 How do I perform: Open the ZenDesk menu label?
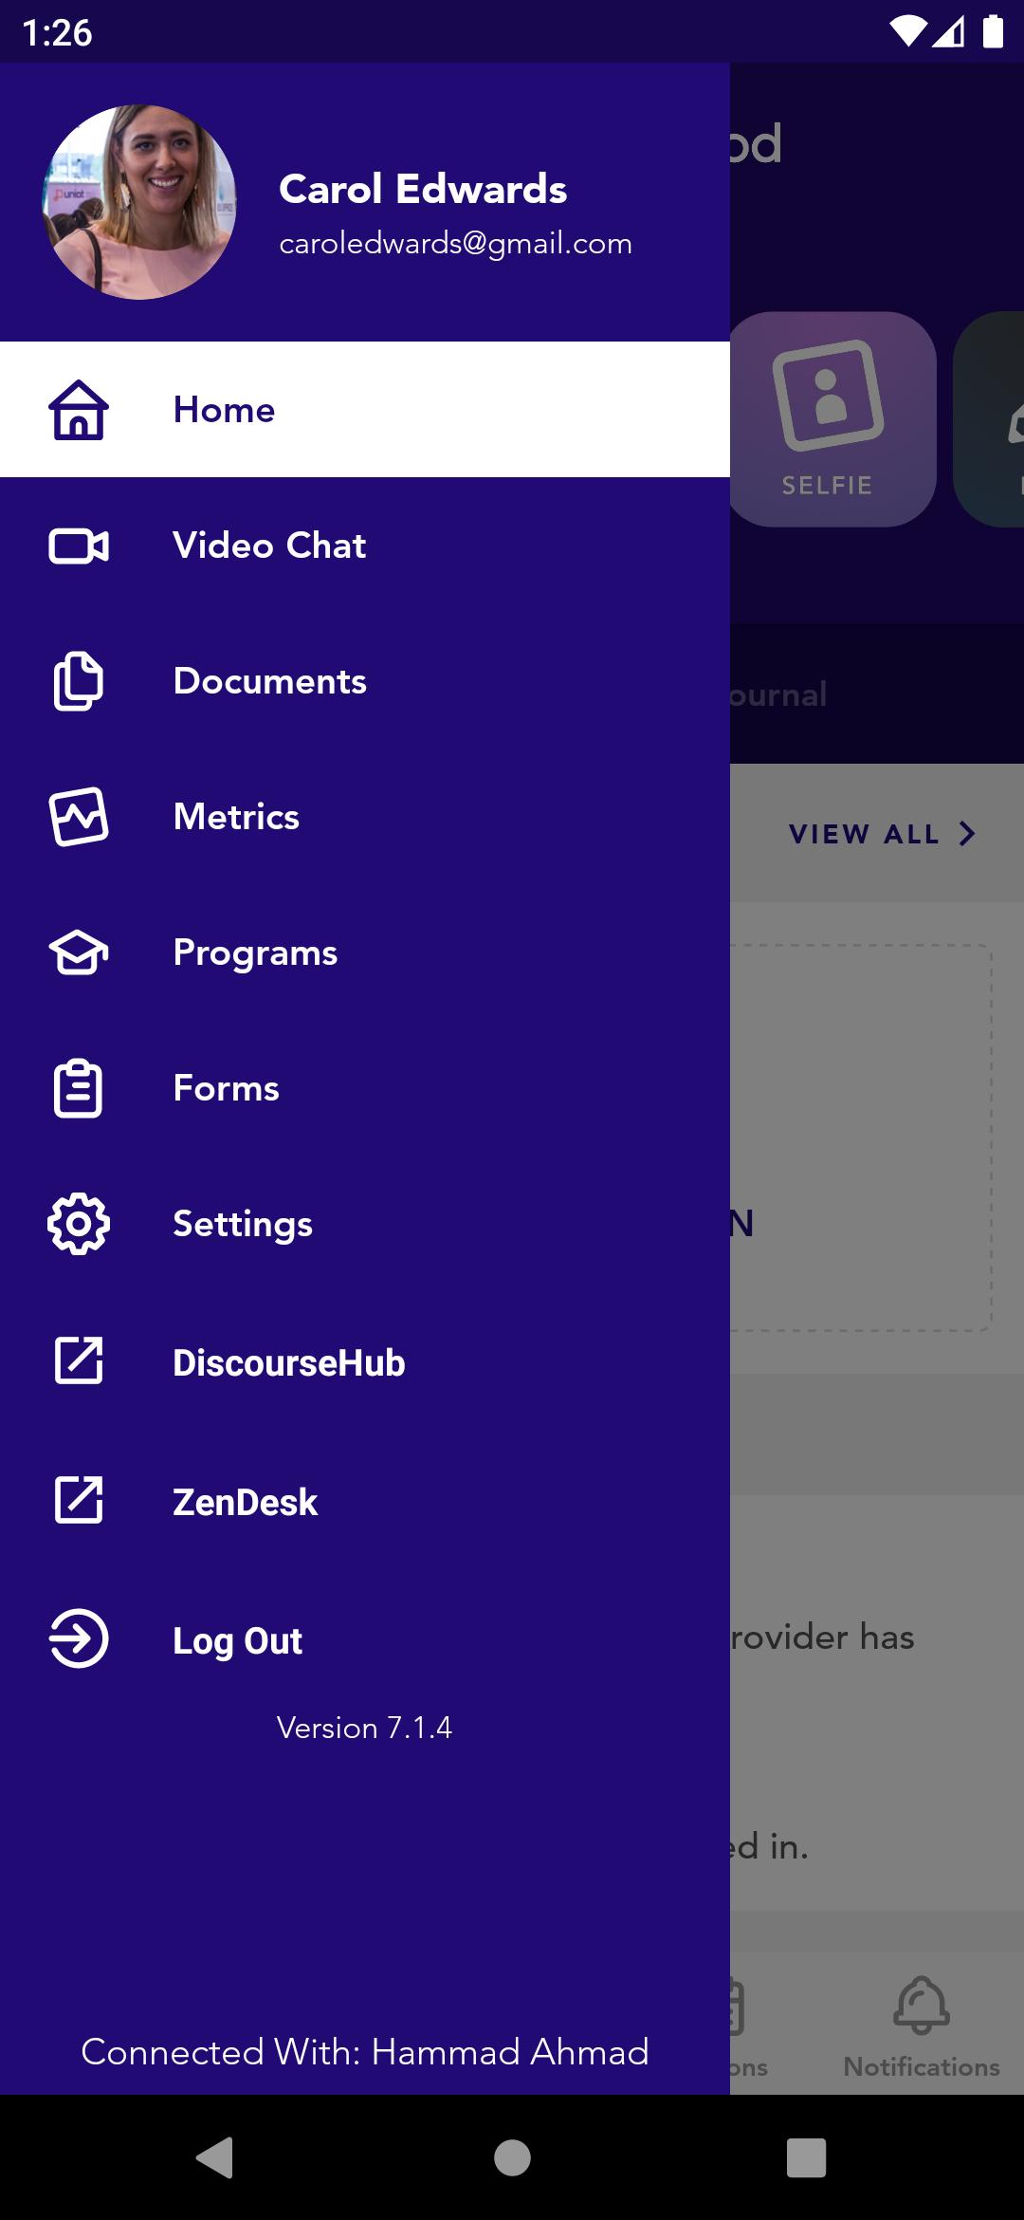tap(245, 1502)
